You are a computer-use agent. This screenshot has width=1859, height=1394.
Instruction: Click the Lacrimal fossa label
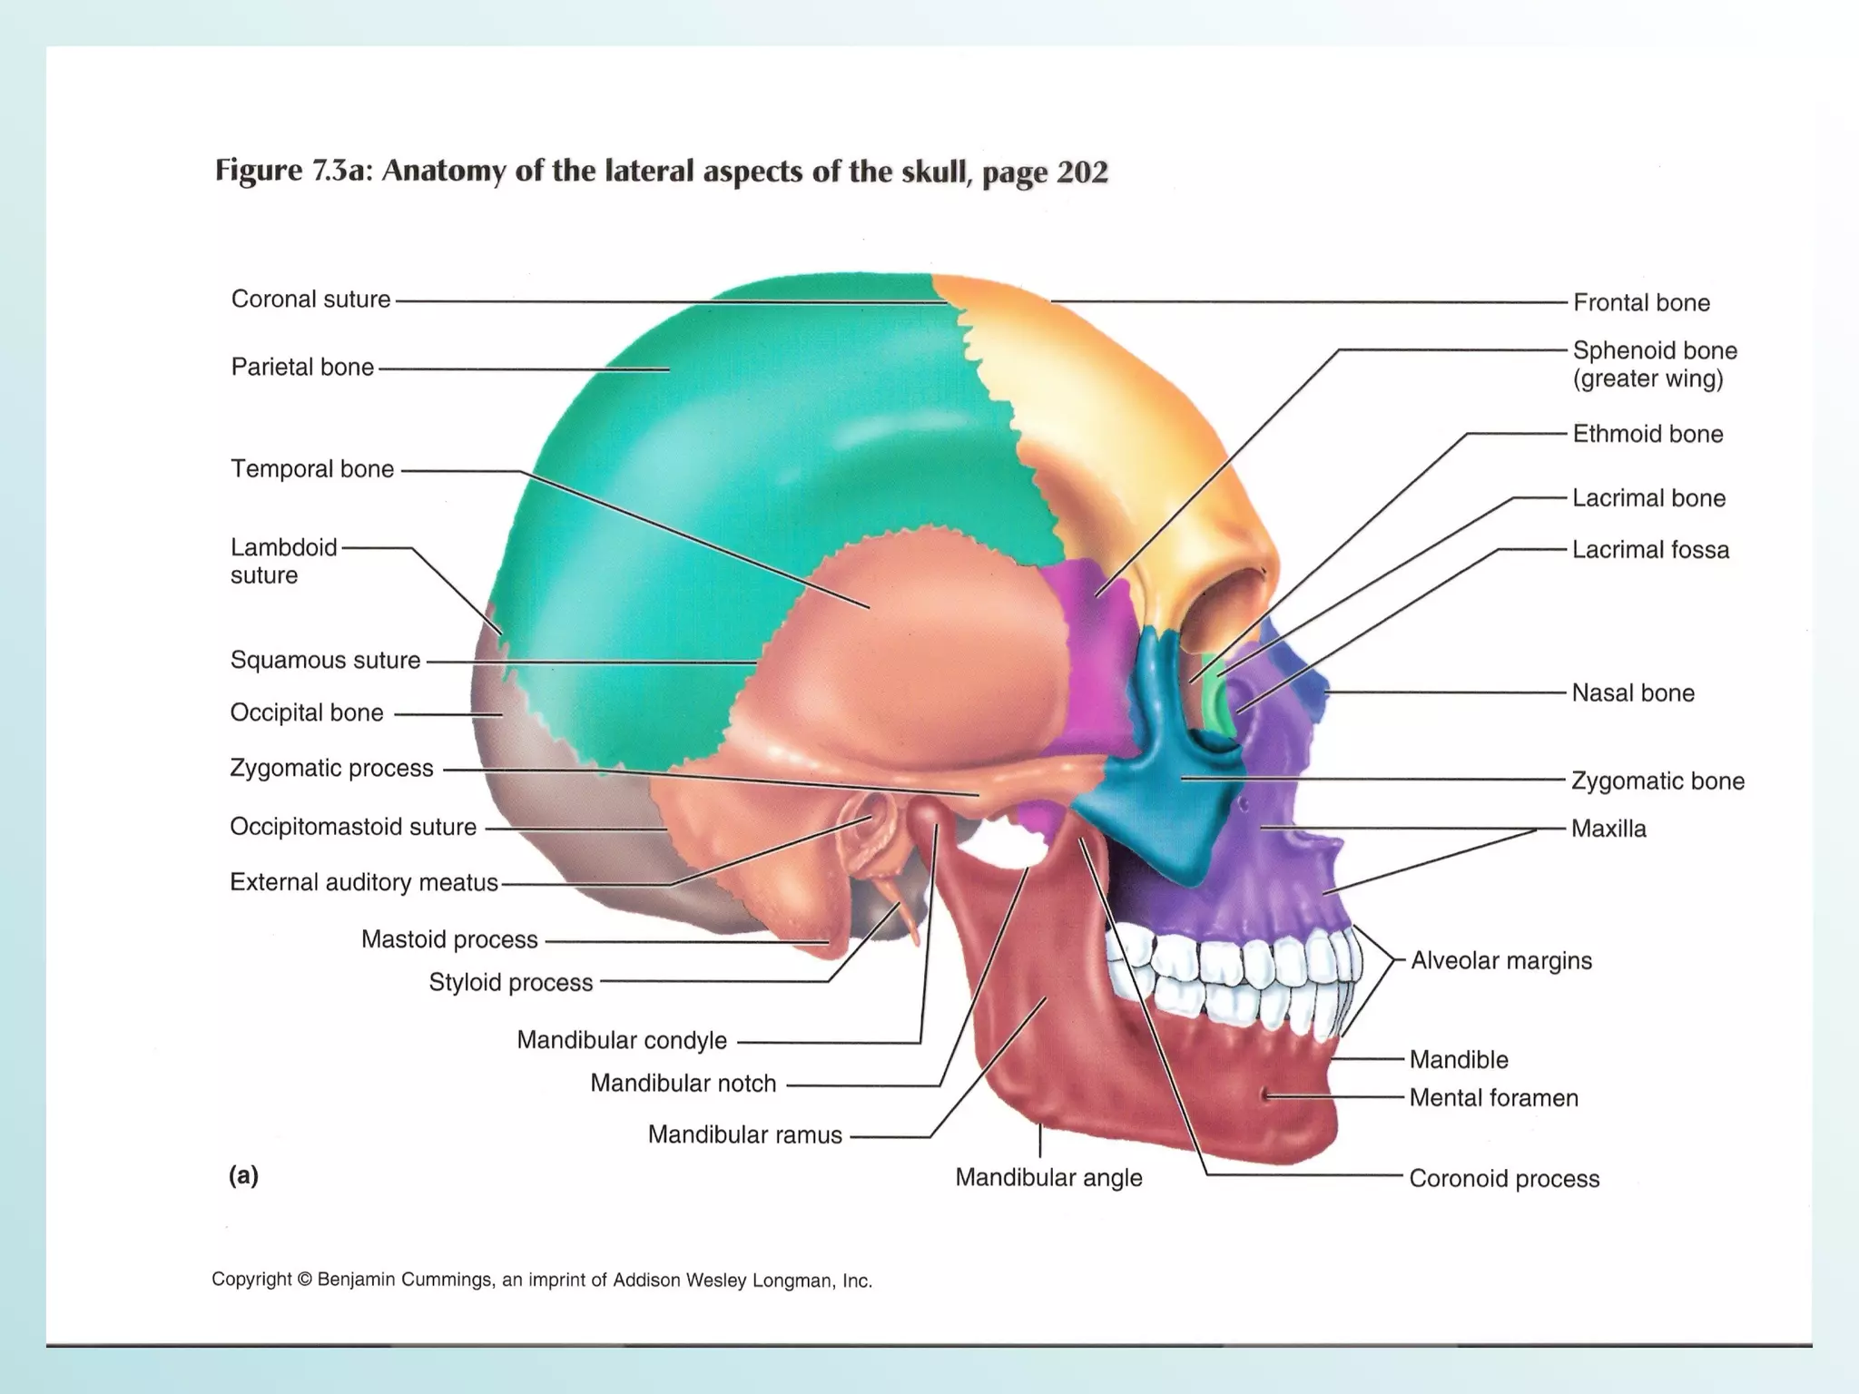tap(1650, 550)
